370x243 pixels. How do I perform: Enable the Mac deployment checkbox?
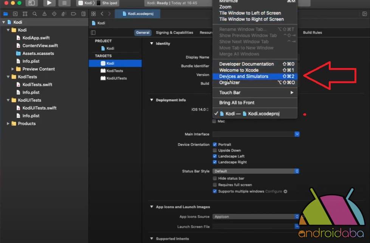coord(214,121)
